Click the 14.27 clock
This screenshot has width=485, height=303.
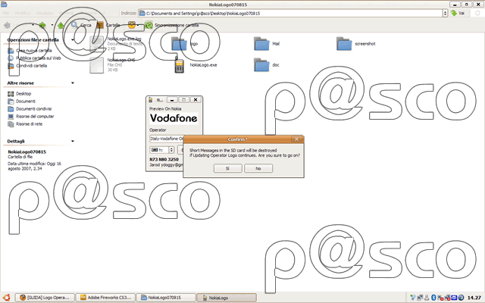(474, 298)
